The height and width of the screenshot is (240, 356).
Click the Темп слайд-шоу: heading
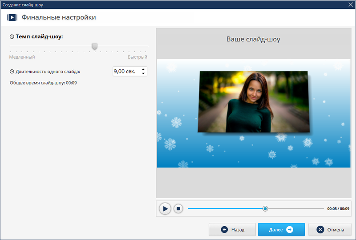[x=39, y=36]
